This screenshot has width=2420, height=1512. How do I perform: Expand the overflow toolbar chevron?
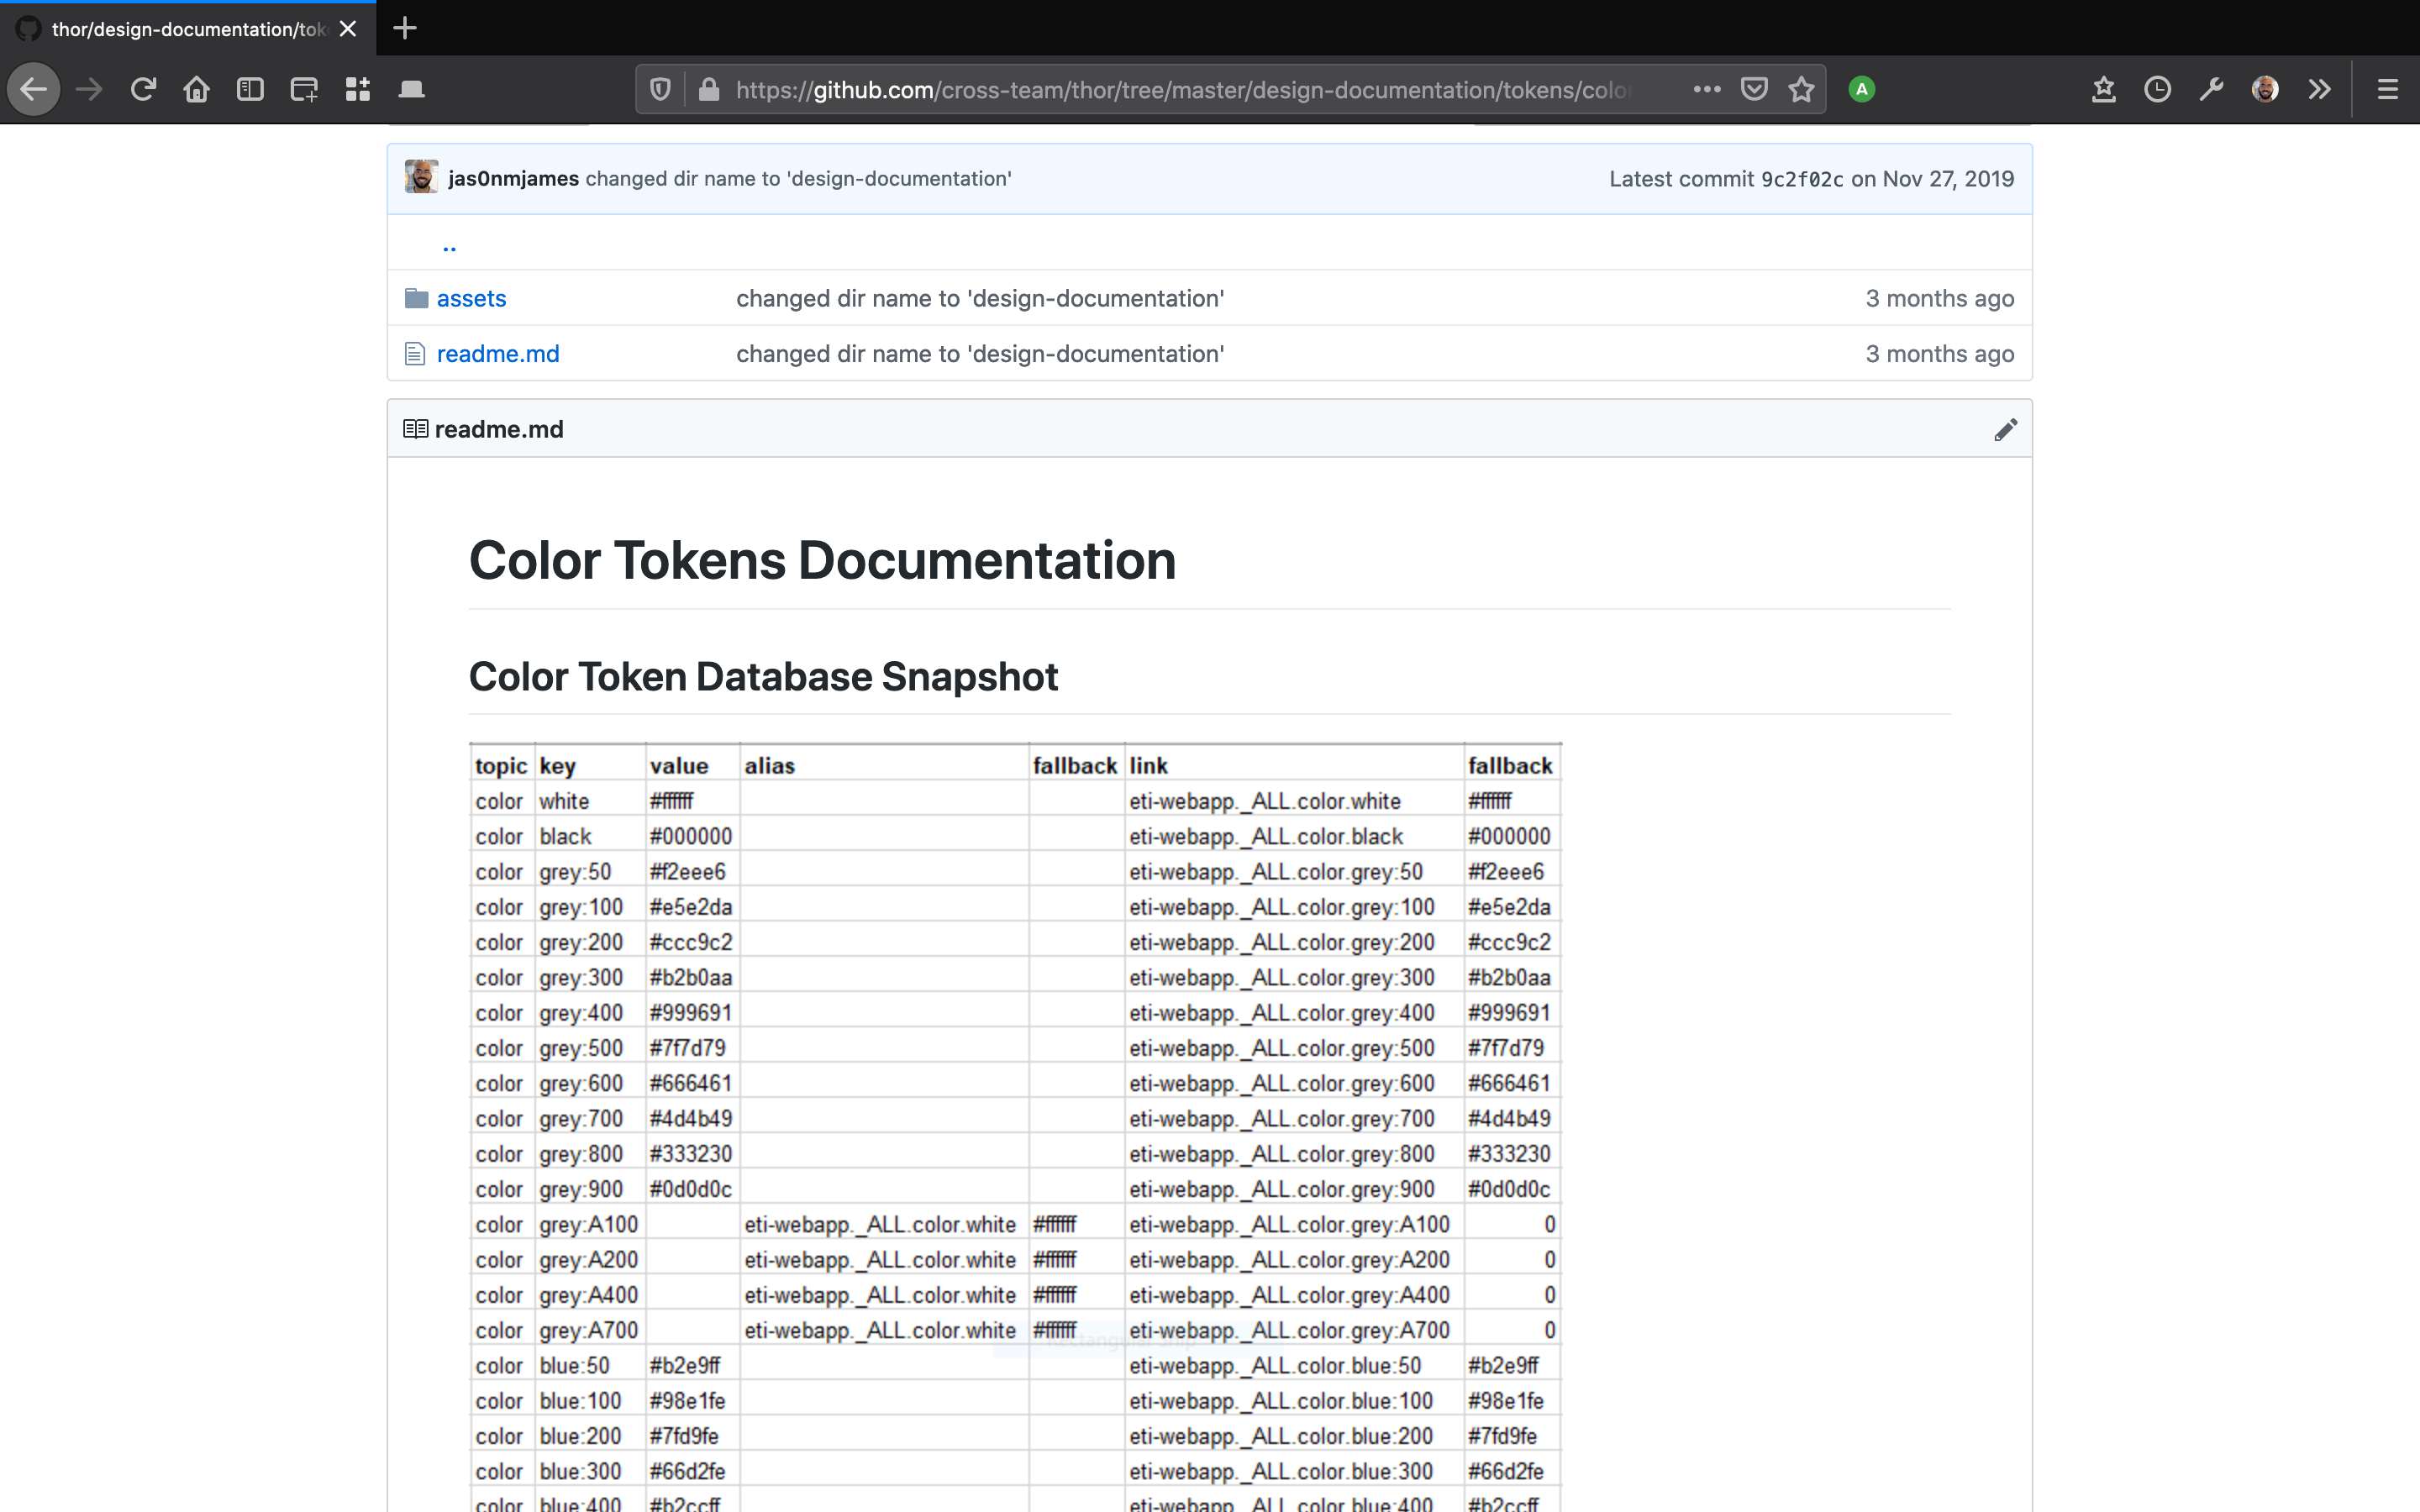2319,90
